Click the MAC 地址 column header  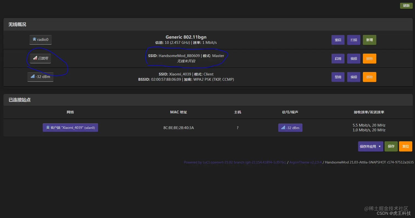click(x=179, y=112)
